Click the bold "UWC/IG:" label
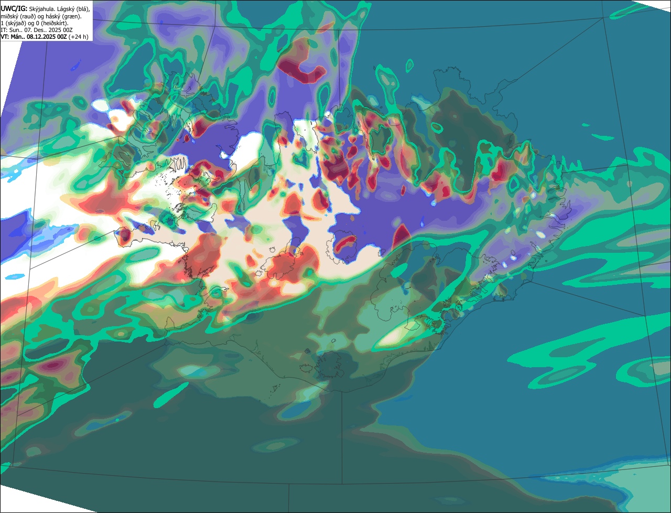This screenshot has height=513, width=671. click(14, 8)
